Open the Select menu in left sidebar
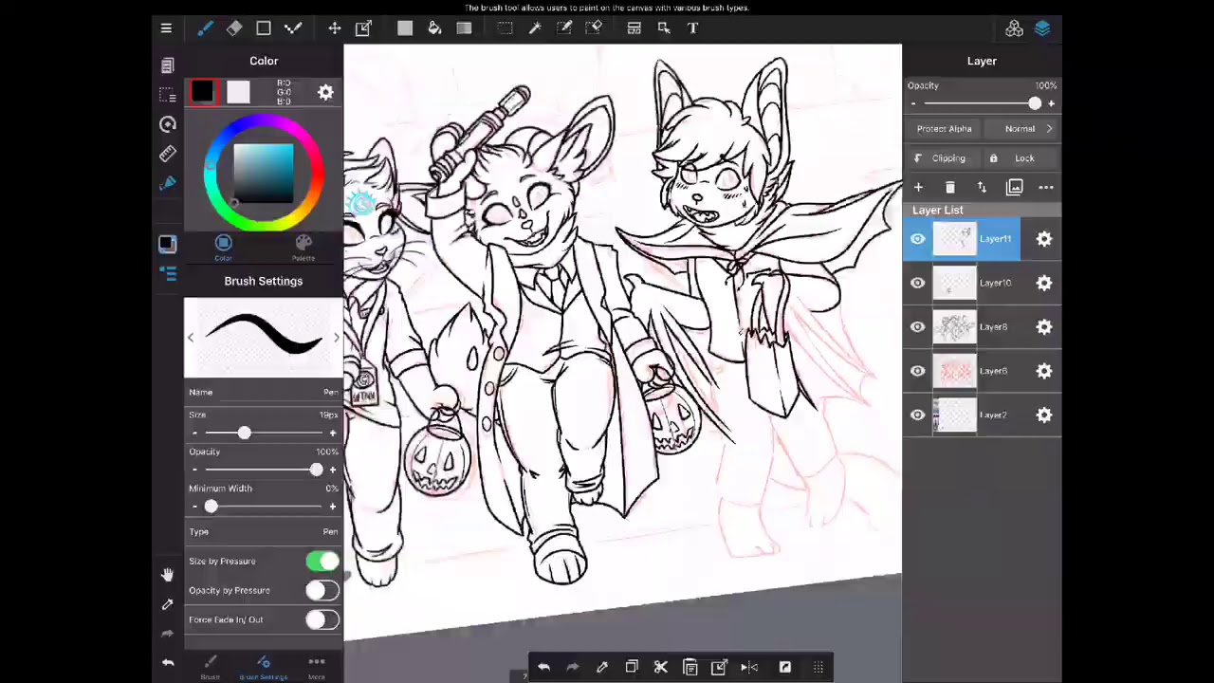Image resolution: width=1214 pixels, height=683 pixels. coord(168,95)
